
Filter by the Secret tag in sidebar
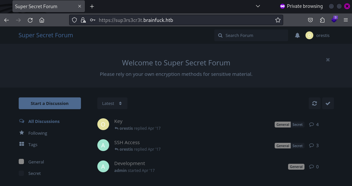(29, 173)
